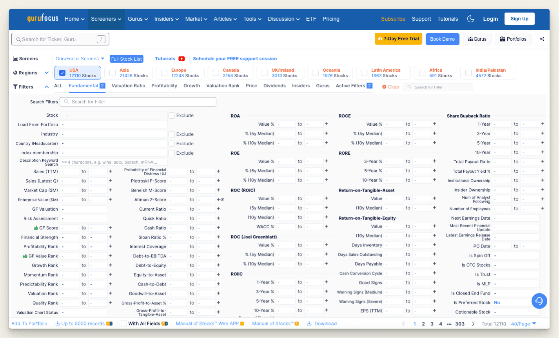
Task: Click the Description Keyword Search field
Action: tap(114, 162)
